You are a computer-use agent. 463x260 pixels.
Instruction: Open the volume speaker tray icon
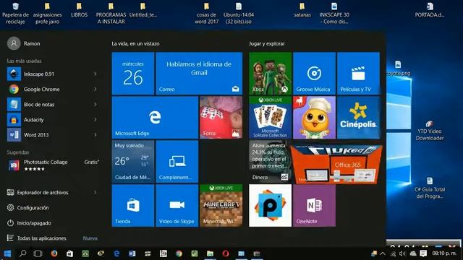[x=402, y=253]
